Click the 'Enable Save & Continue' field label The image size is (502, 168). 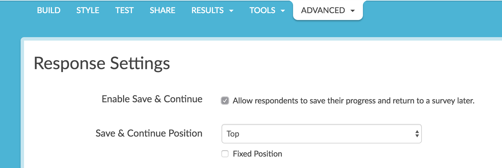152,99
